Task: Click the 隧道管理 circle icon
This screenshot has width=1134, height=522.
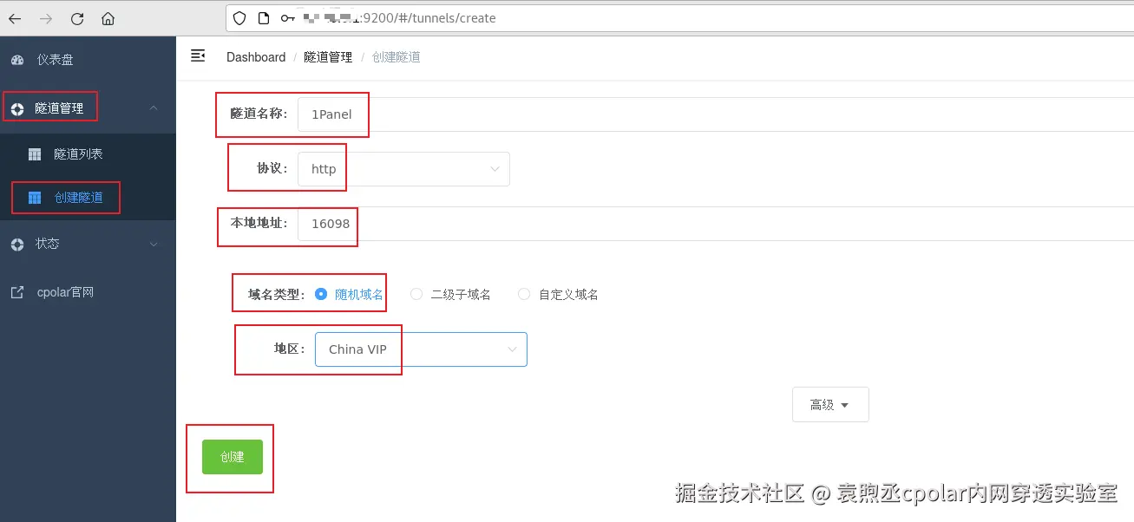Action: [17, 109]
